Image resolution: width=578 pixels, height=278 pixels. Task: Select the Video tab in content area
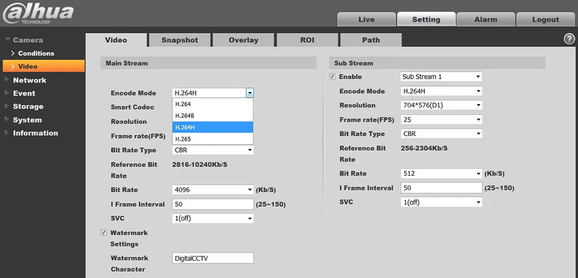tap(116, 40)
